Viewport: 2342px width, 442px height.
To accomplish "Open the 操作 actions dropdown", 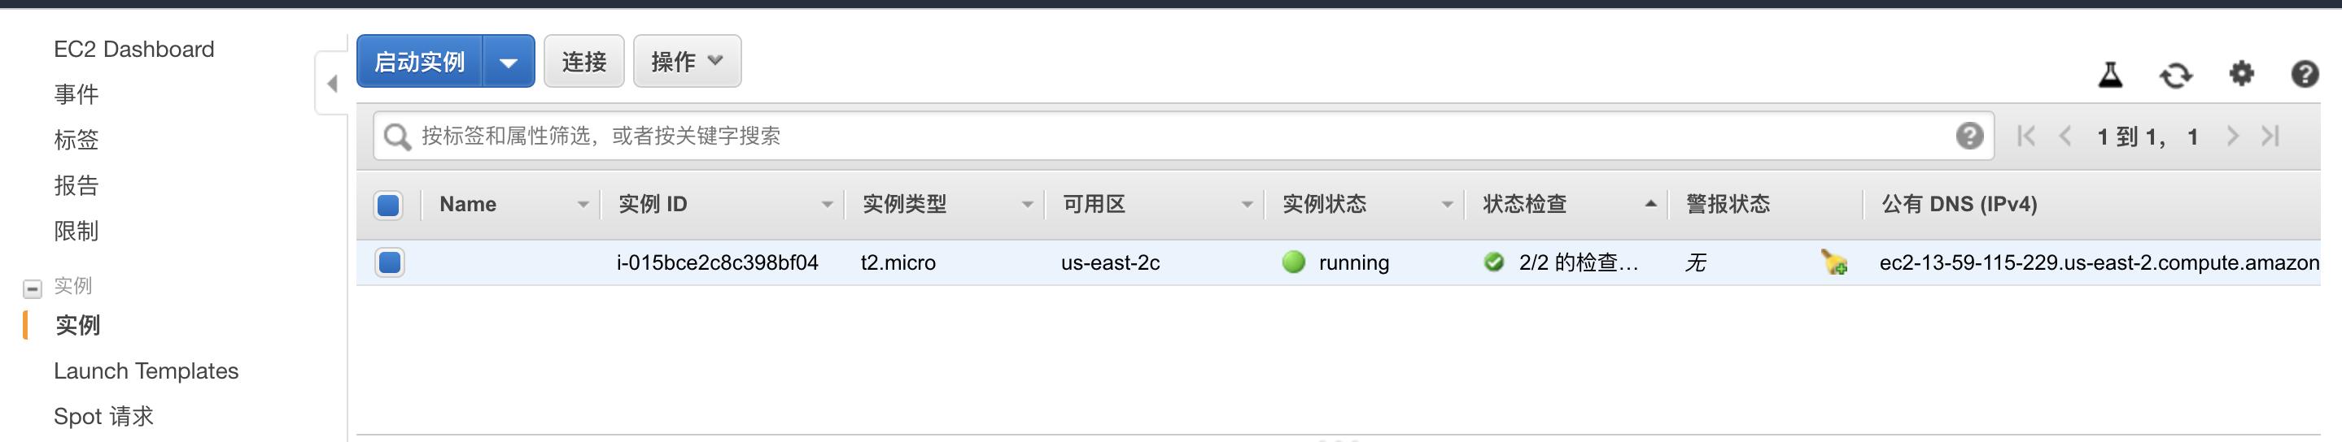I will point(687,62).
